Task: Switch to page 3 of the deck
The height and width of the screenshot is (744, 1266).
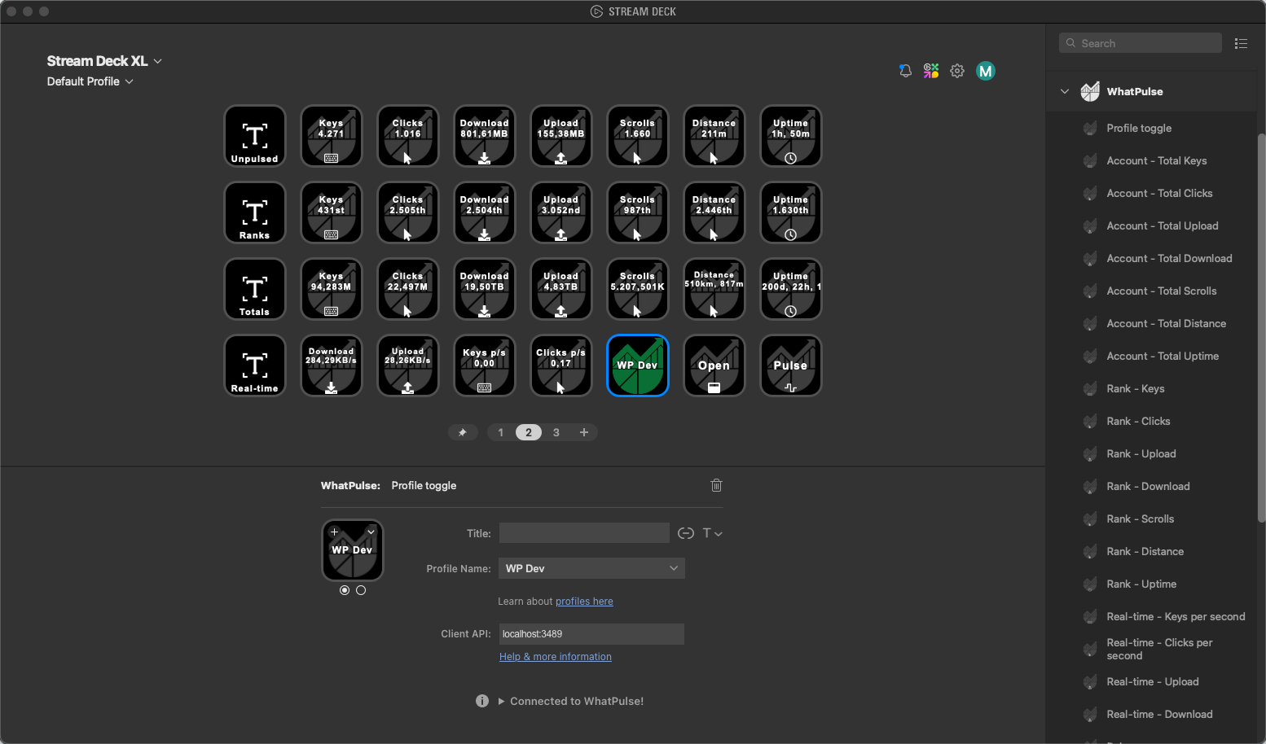Action: point(556,432)
